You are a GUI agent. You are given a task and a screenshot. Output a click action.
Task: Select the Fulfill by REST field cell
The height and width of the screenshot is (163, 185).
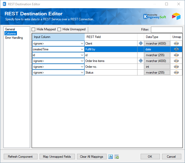click(111, 49)
